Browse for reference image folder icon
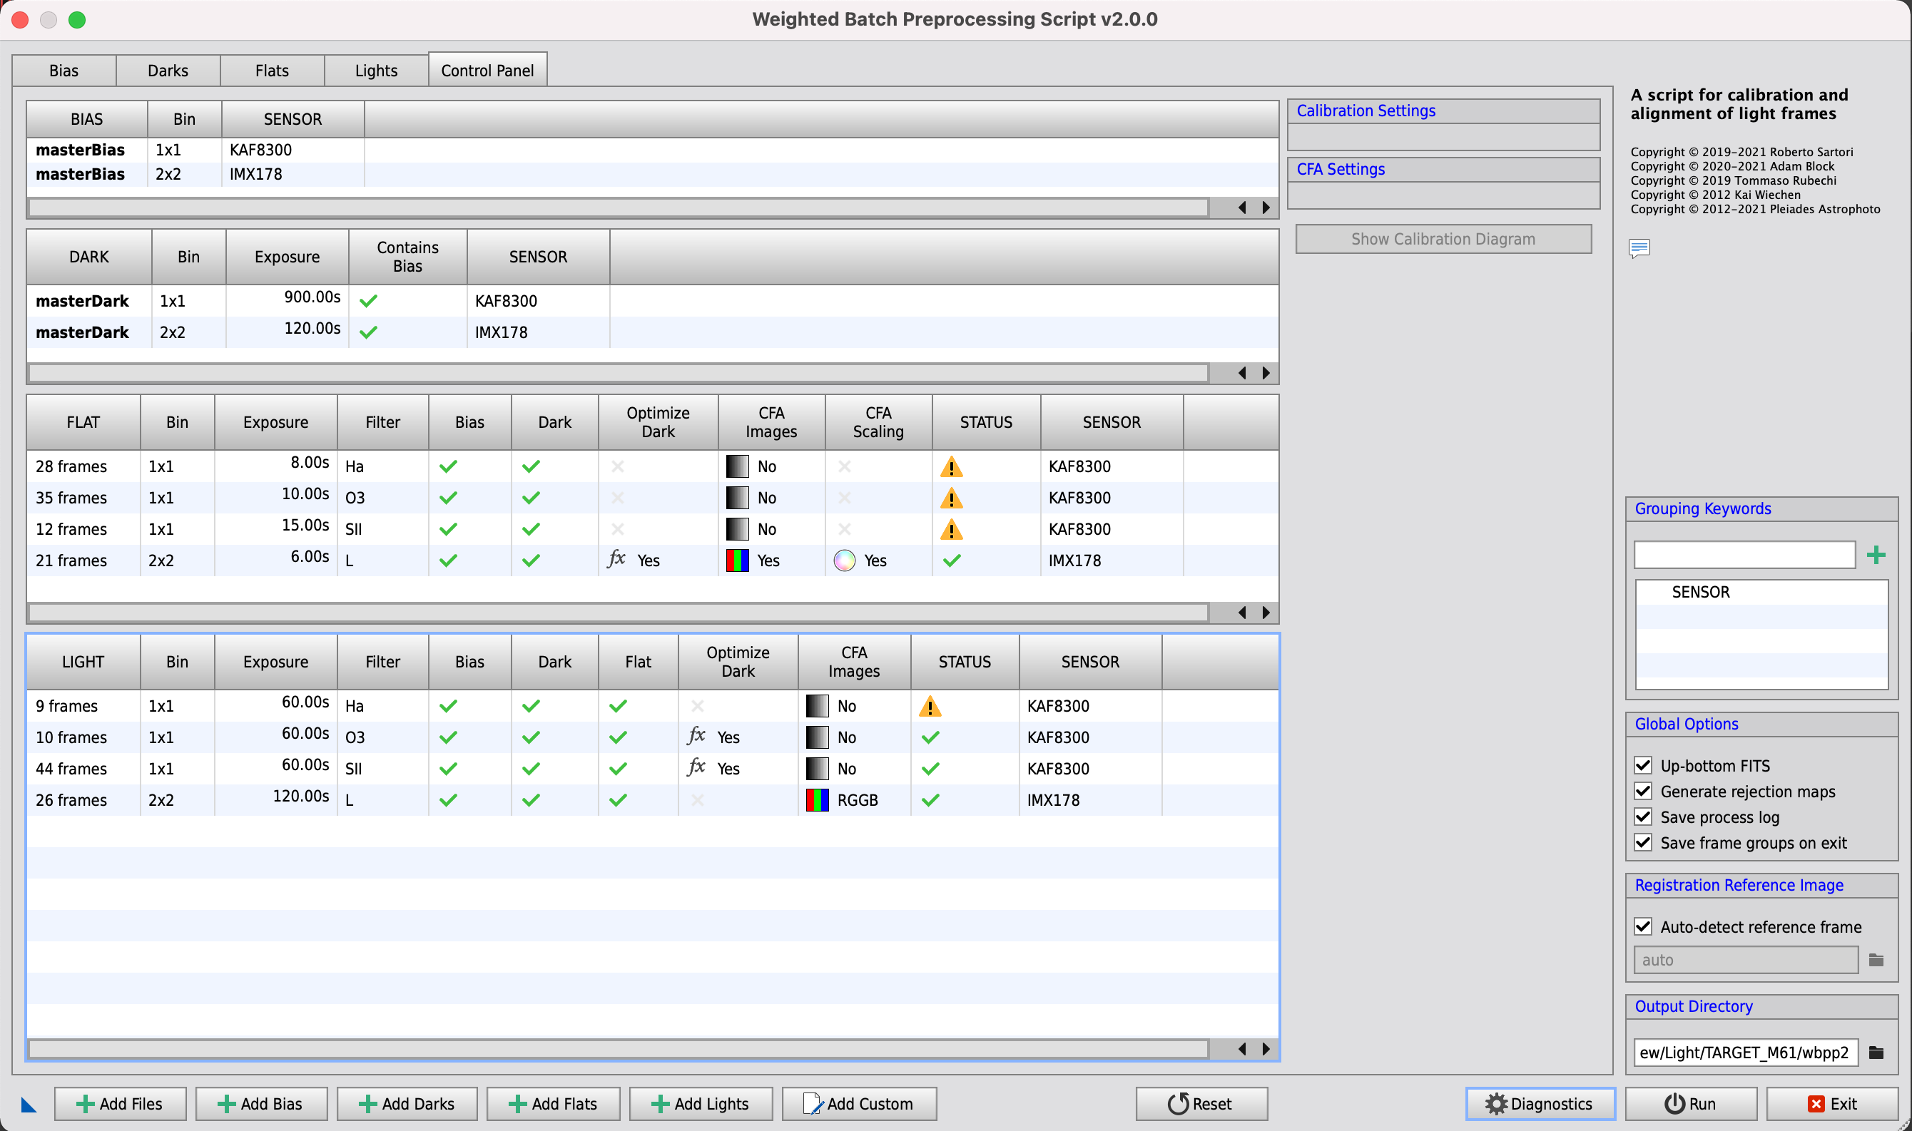Viewport: 1912px width, 1131px height. coord(1876,961)
